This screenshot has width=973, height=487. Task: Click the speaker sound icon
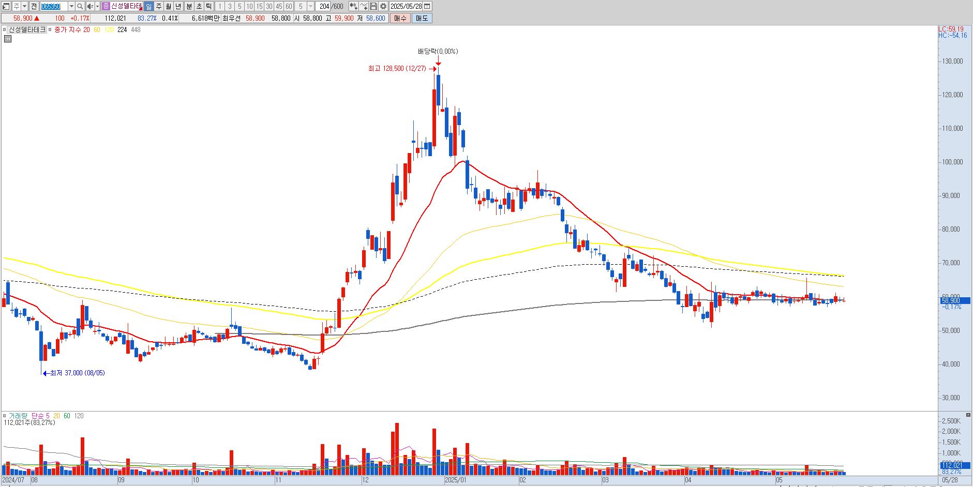tap(91, 6)
